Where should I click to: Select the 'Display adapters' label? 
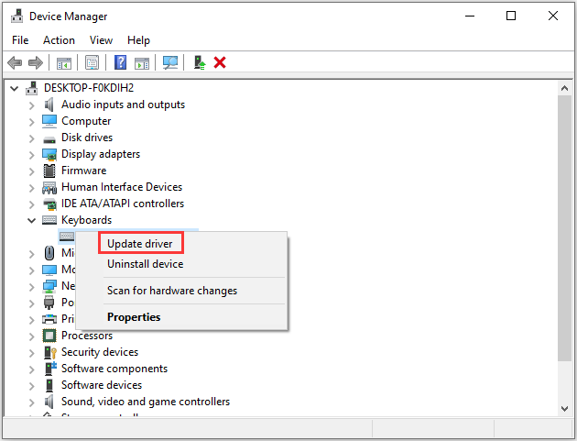(x=101, y=154)
